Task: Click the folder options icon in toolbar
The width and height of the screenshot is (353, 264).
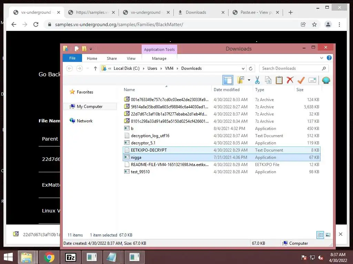Action: tap(241, 80)
